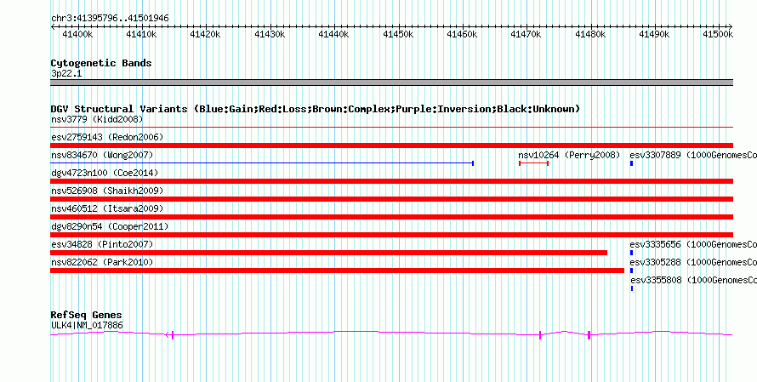Click the red nsv822062 loss bar
The width and height of the screenshot is (757, 382).
point(338,271)
